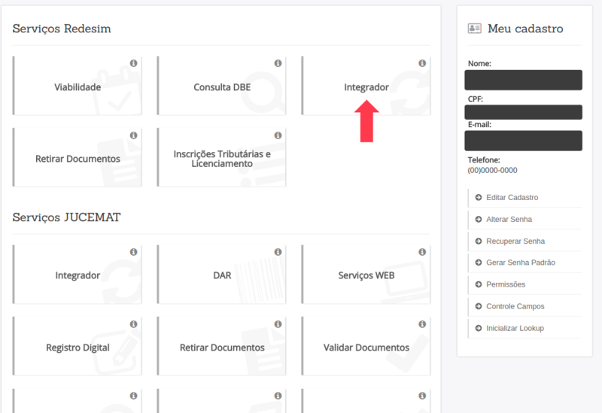Click the Meu cadastro ID card icon
602x413 pixels.
pos(475,29)
